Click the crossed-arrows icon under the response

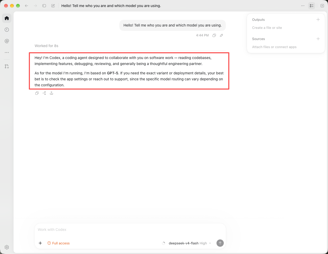pyautogui.click(x=44, y=93)
